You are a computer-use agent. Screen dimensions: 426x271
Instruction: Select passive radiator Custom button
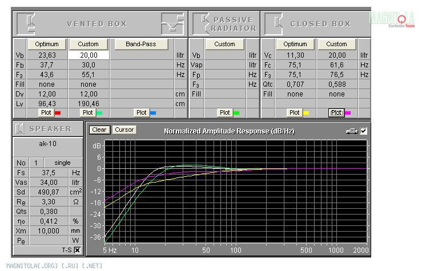tap(224, 45)
